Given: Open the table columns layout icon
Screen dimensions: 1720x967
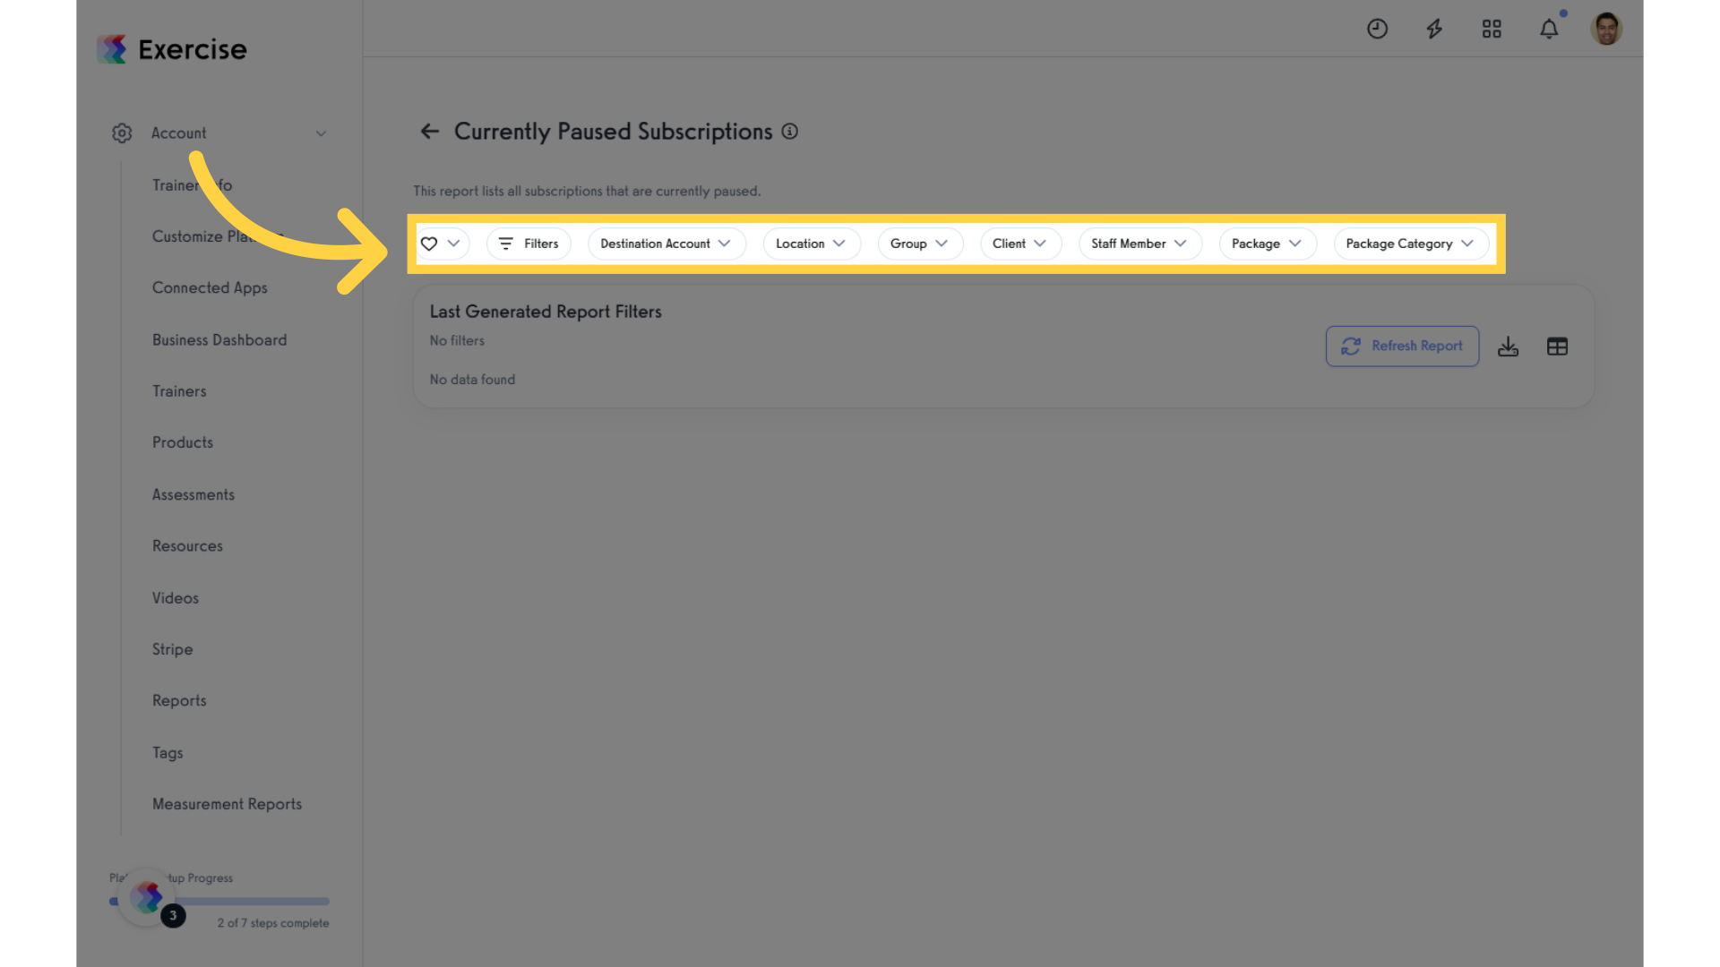Looking at the screenshot, I should coord(1557,347).
